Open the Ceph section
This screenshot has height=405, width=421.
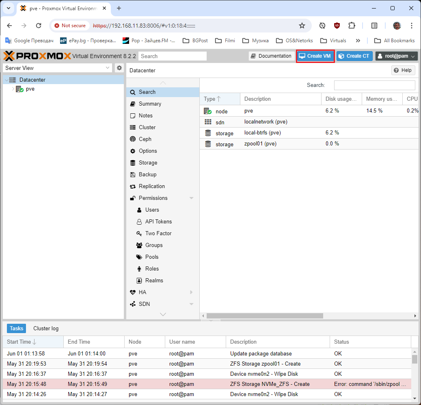point(163,139)
